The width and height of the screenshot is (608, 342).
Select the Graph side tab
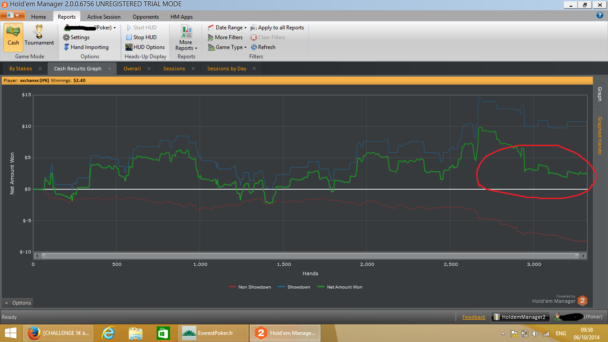click(x=600, y=94)
